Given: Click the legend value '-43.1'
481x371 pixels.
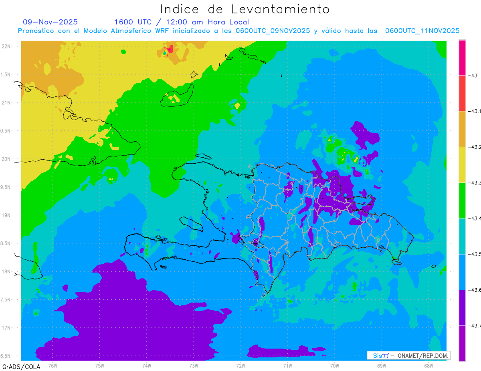Looking at the screenshot, I should coord(475,111).
